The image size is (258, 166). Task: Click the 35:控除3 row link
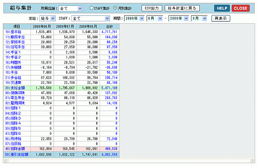13,118
